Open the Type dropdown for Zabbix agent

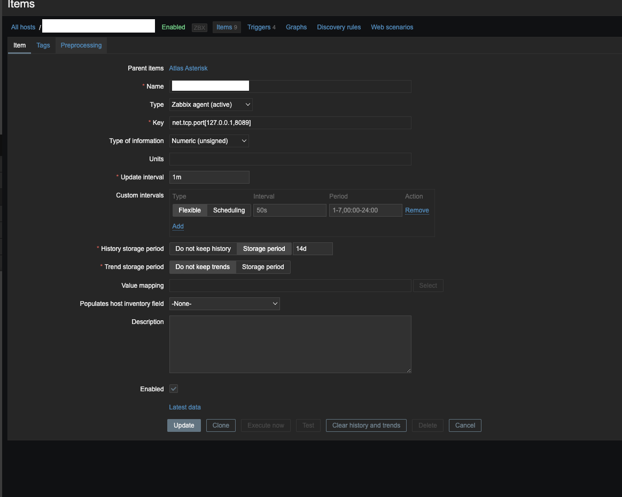[211, 105]
